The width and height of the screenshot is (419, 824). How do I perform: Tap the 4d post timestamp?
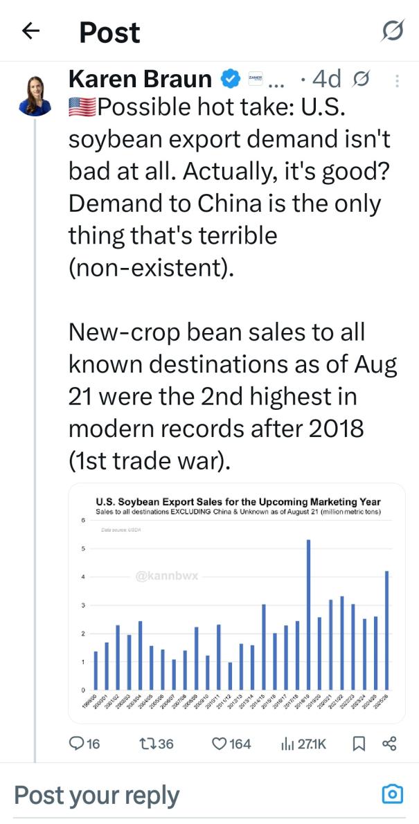(x=326, y=80)
